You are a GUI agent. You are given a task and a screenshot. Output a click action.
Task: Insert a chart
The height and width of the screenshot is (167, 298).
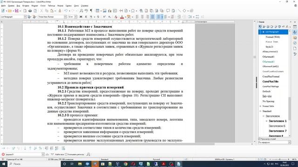pos(110,11)
